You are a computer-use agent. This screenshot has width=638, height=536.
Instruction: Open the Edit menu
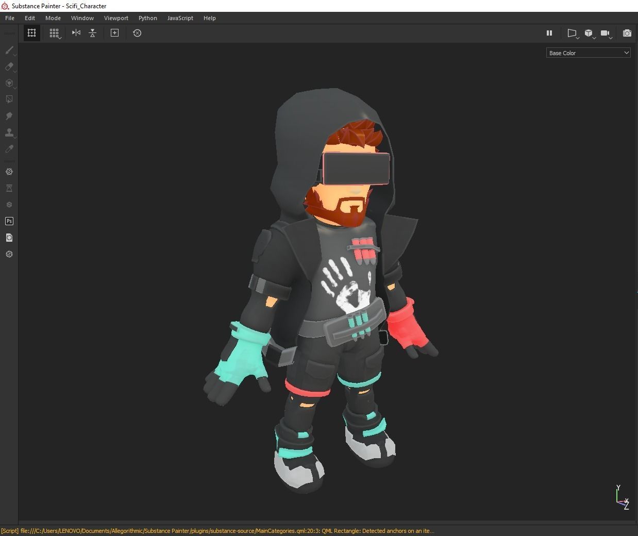click(30, 18)
